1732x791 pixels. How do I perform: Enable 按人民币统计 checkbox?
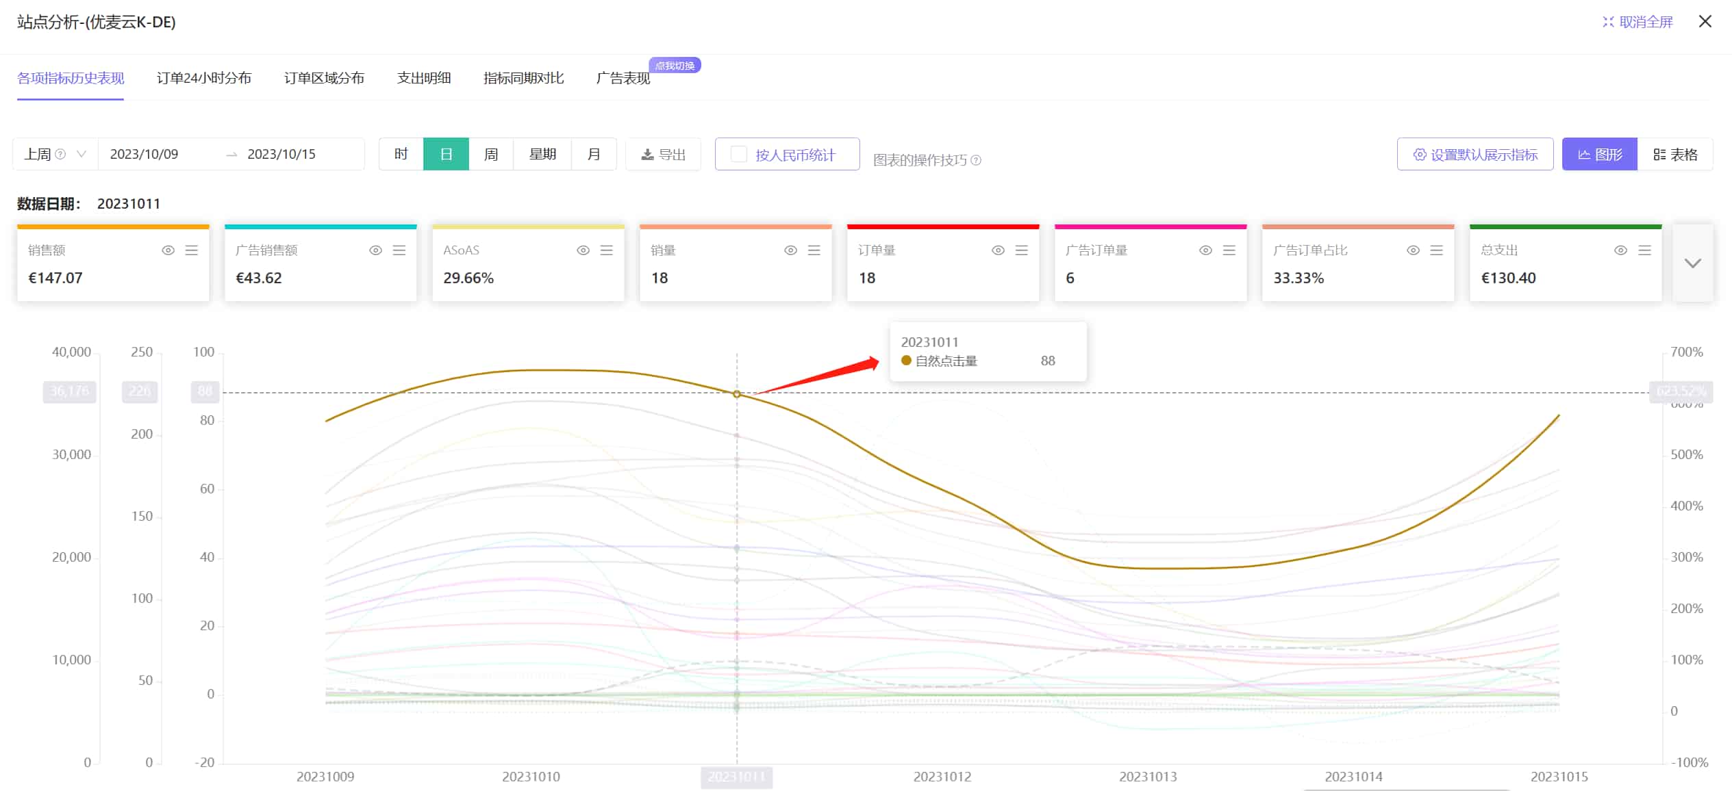click(x=739, y=155)
